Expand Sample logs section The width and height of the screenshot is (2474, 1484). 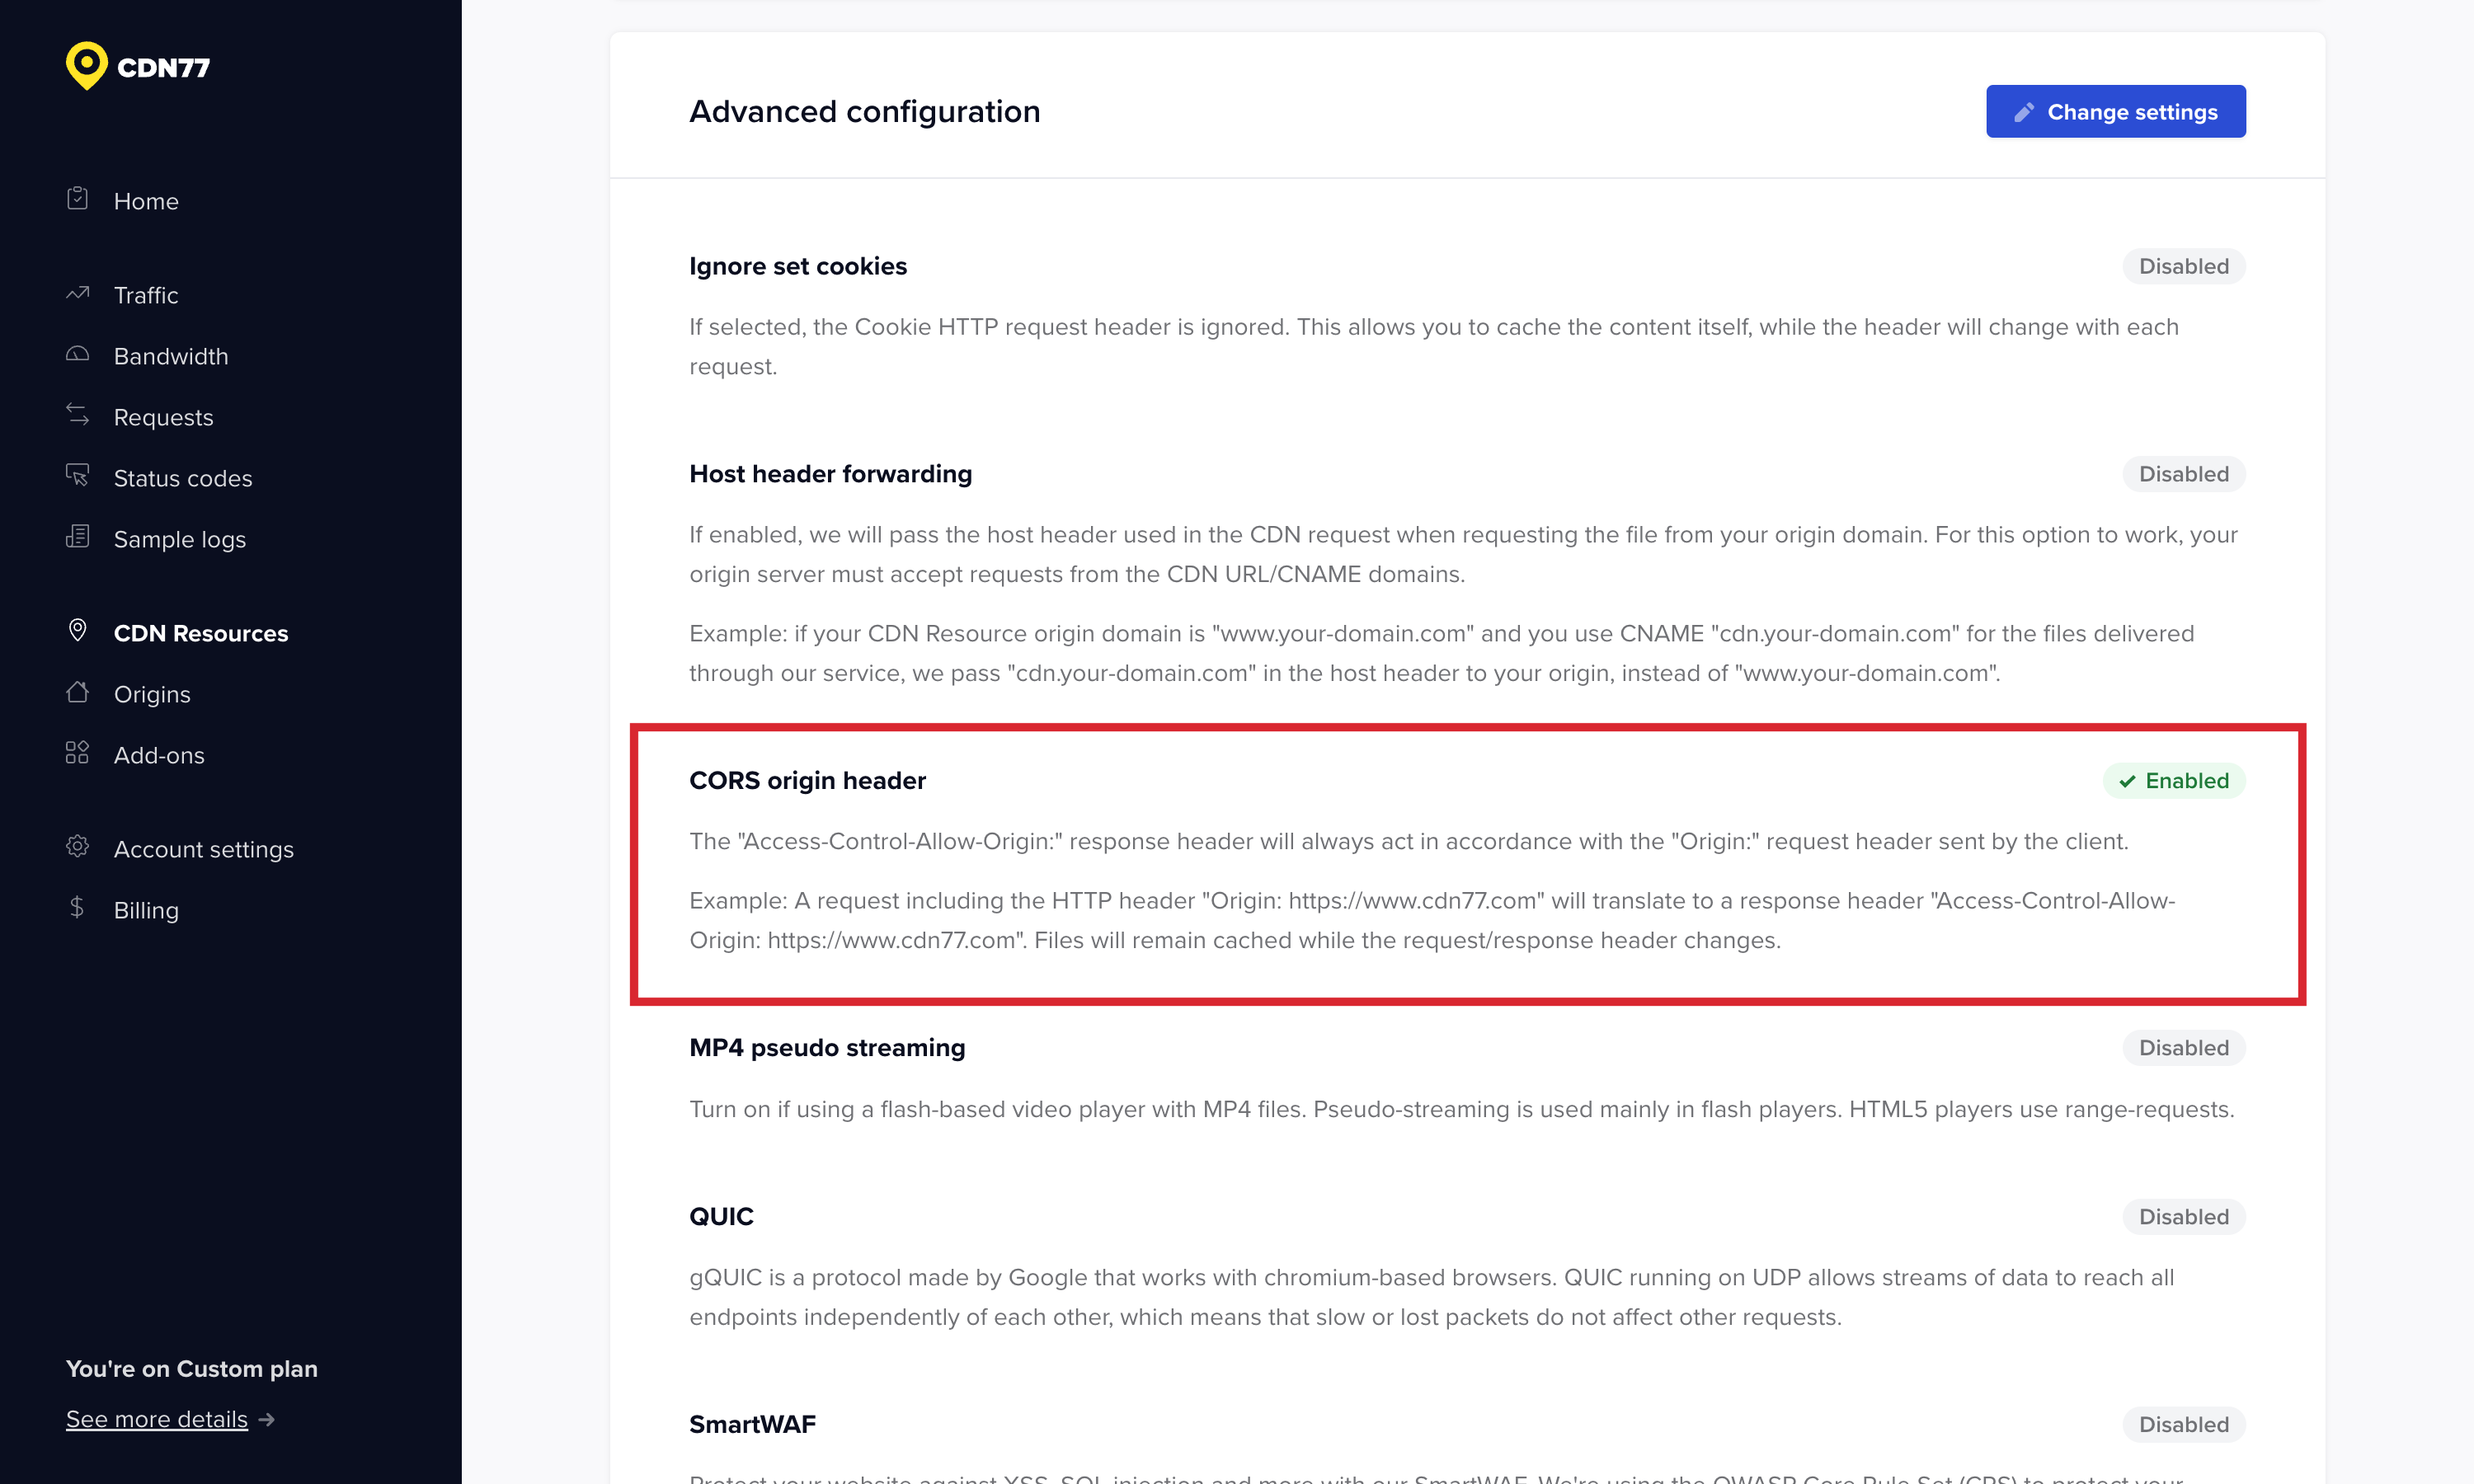(178, 539)
